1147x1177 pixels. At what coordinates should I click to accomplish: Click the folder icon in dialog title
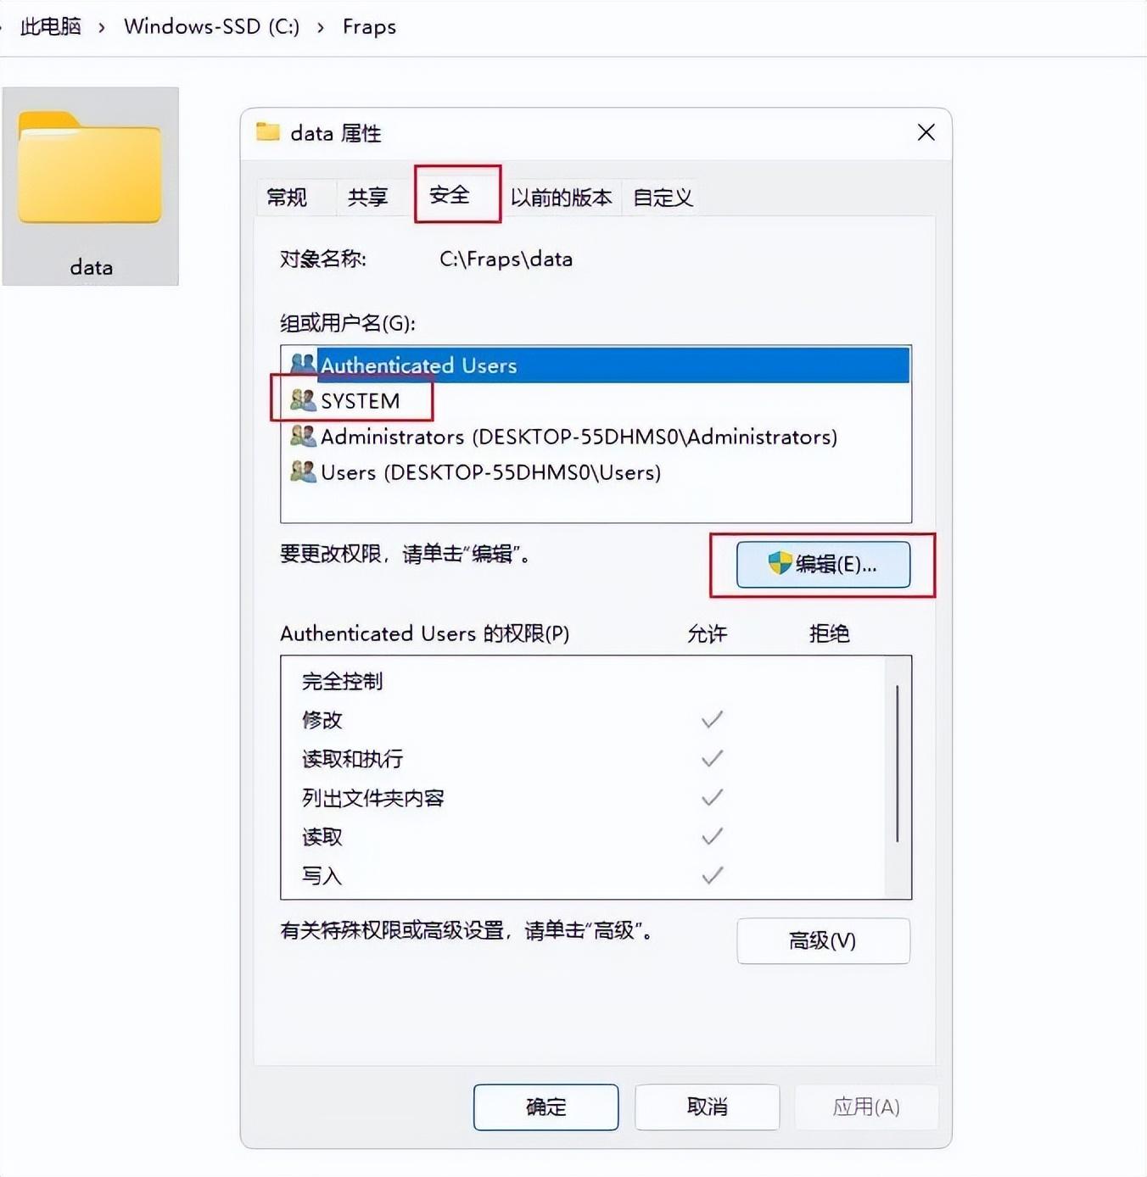268,131
